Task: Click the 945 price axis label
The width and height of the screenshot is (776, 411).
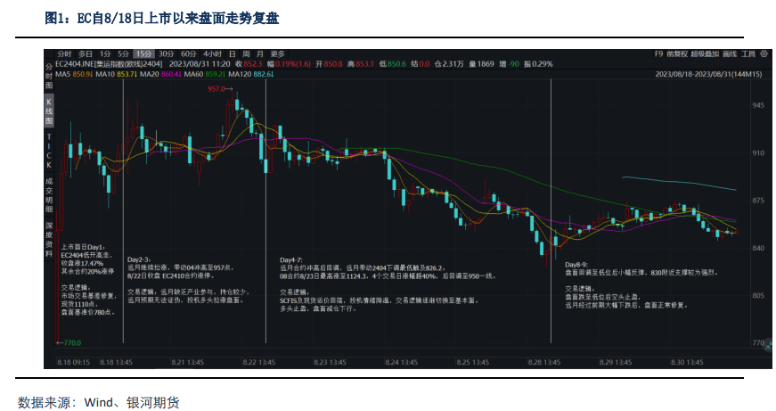Action: 758,105
